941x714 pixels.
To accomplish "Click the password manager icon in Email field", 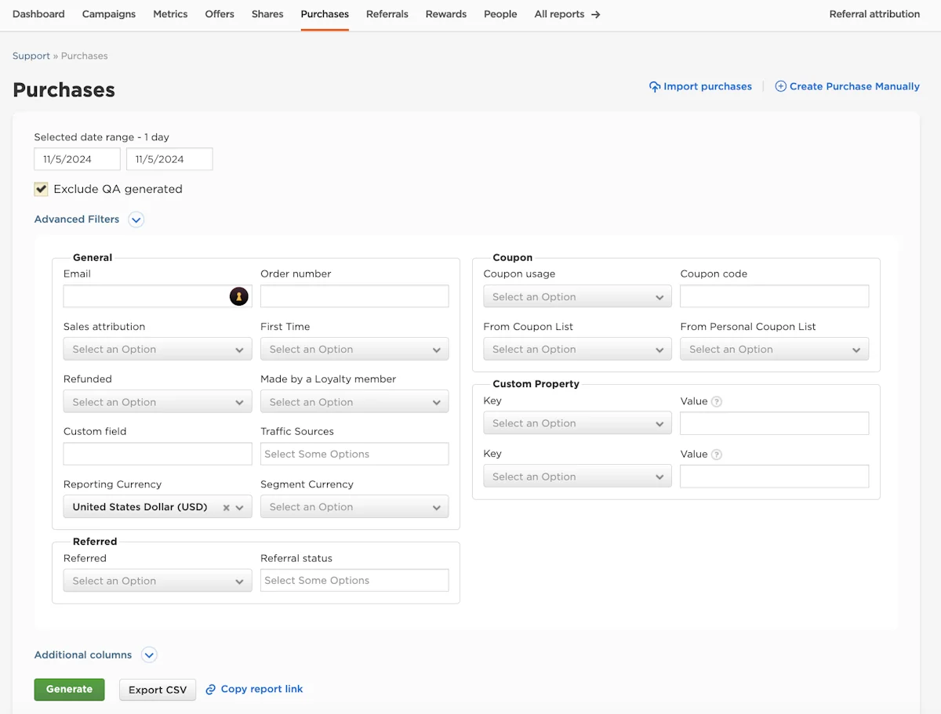I will (238, 296).
